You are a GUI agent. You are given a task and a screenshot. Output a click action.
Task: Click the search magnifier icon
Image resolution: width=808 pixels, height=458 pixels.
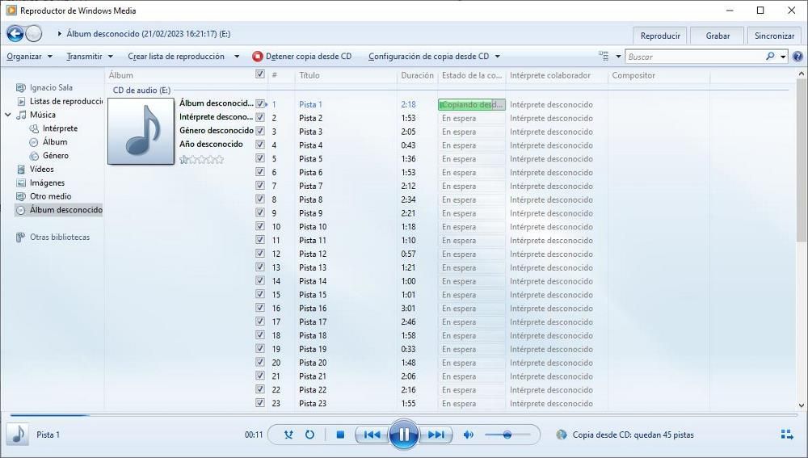click(x=770, y=57)
